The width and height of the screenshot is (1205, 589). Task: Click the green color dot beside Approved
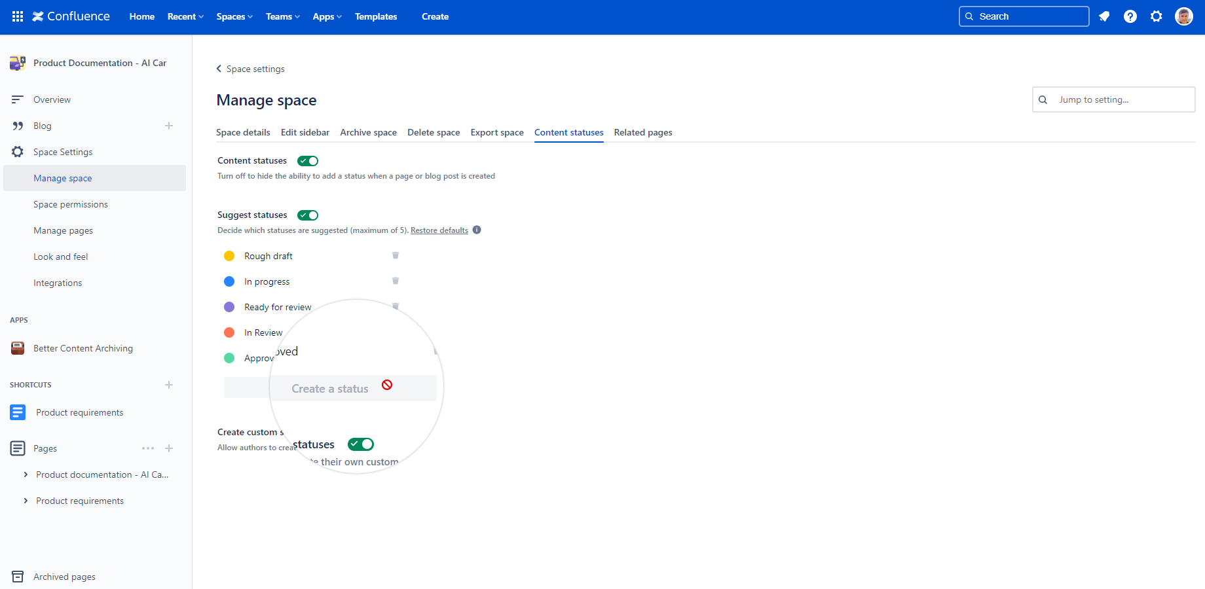point(229,358)
